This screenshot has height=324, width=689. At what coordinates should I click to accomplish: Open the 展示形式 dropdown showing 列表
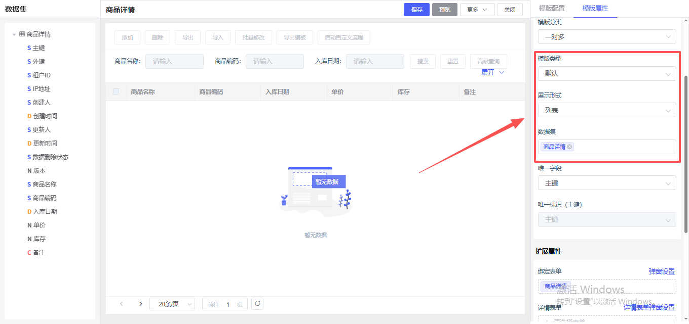point(606,110)
